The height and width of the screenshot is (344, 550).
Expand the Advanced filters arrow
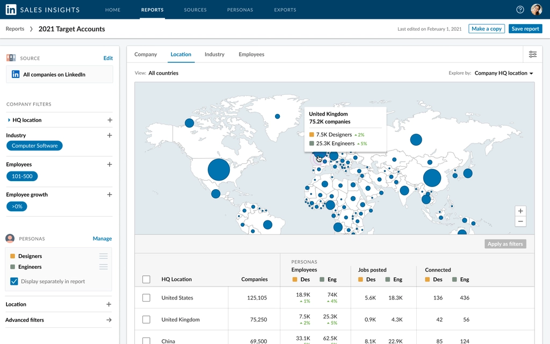coord(109,320)
